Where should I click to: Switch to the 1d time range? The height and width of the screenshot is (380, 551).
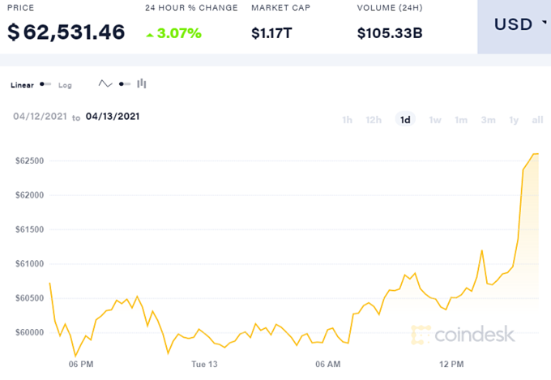click(x=405, y=120)
